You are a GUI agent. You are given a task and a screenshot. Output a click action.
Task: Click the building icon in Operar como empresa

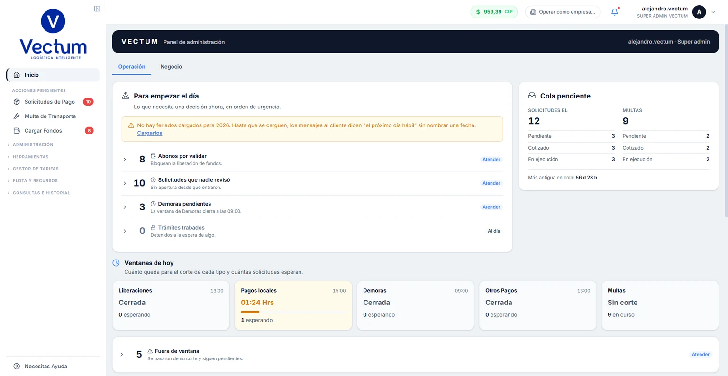pos(533,12)
